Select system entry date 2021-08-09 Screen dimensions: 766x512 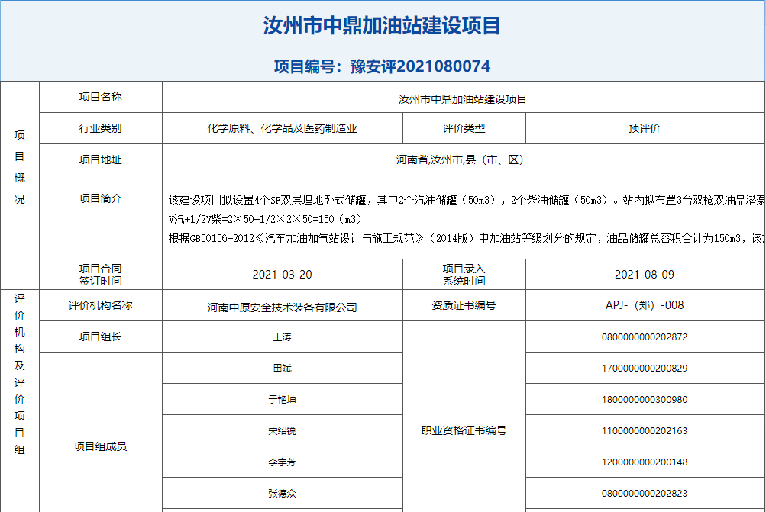(645, 275)
